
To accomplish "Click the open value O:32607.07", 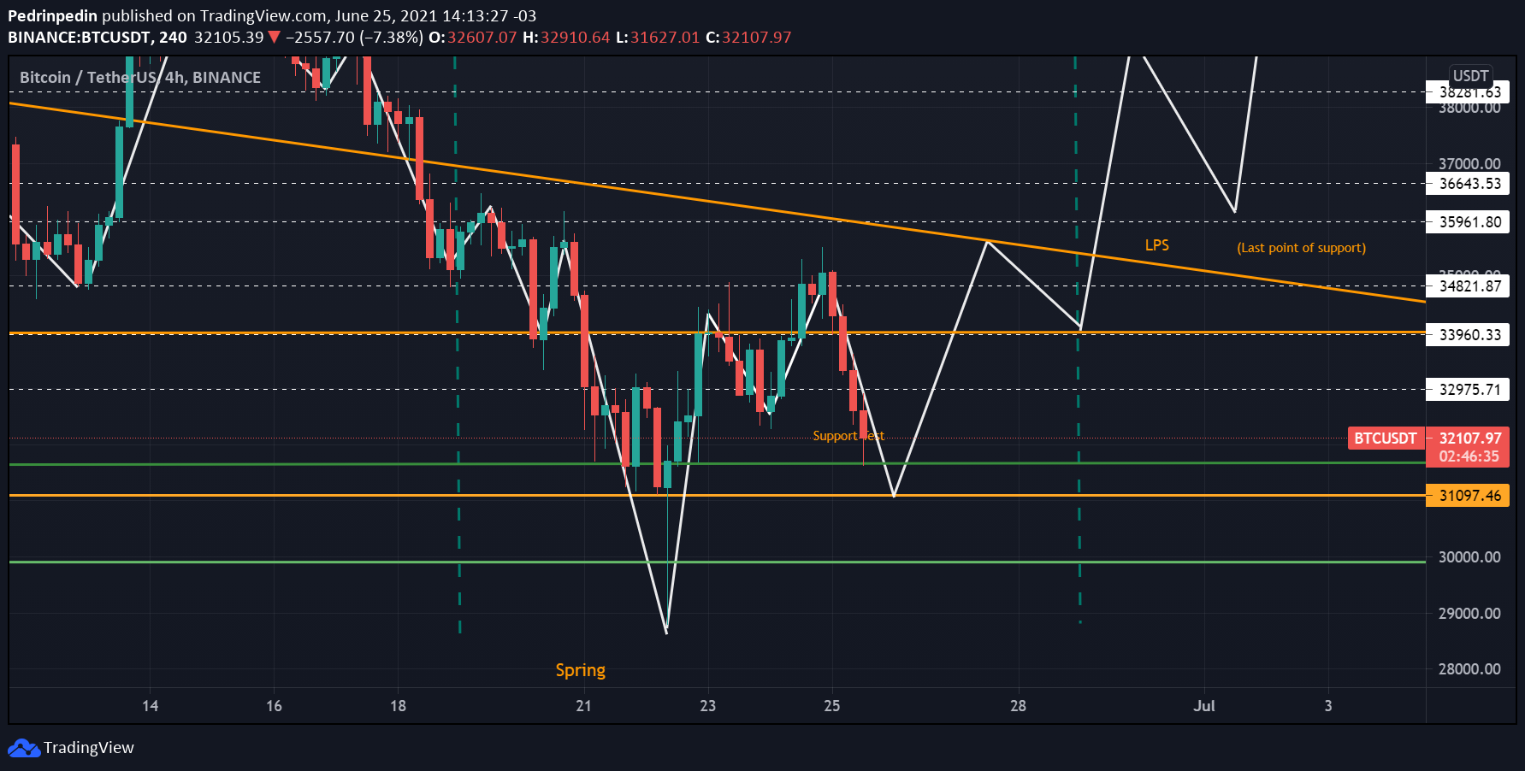I will coord(473,38).
